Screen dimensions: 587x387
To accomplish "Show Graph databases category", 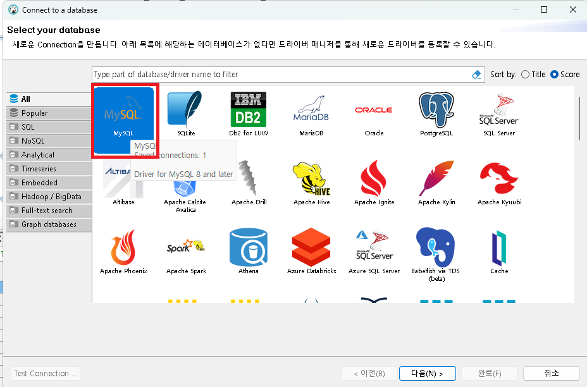I will tap(49, 224).
